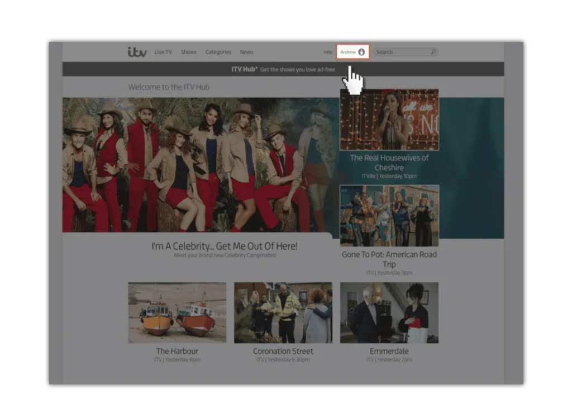
Task: Click 'ITV | Yesterday 8.30pm' text
Action: (283, 359)
